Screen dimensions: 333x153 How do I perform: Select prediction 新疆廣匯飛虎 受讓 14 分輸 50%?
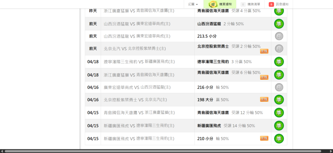click(x=226, y=126)
